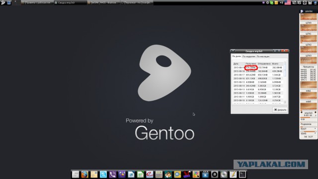Open the Gentoo main menu in top panel
The height and width of the screenshot is (179, 318).
point(3,2)
